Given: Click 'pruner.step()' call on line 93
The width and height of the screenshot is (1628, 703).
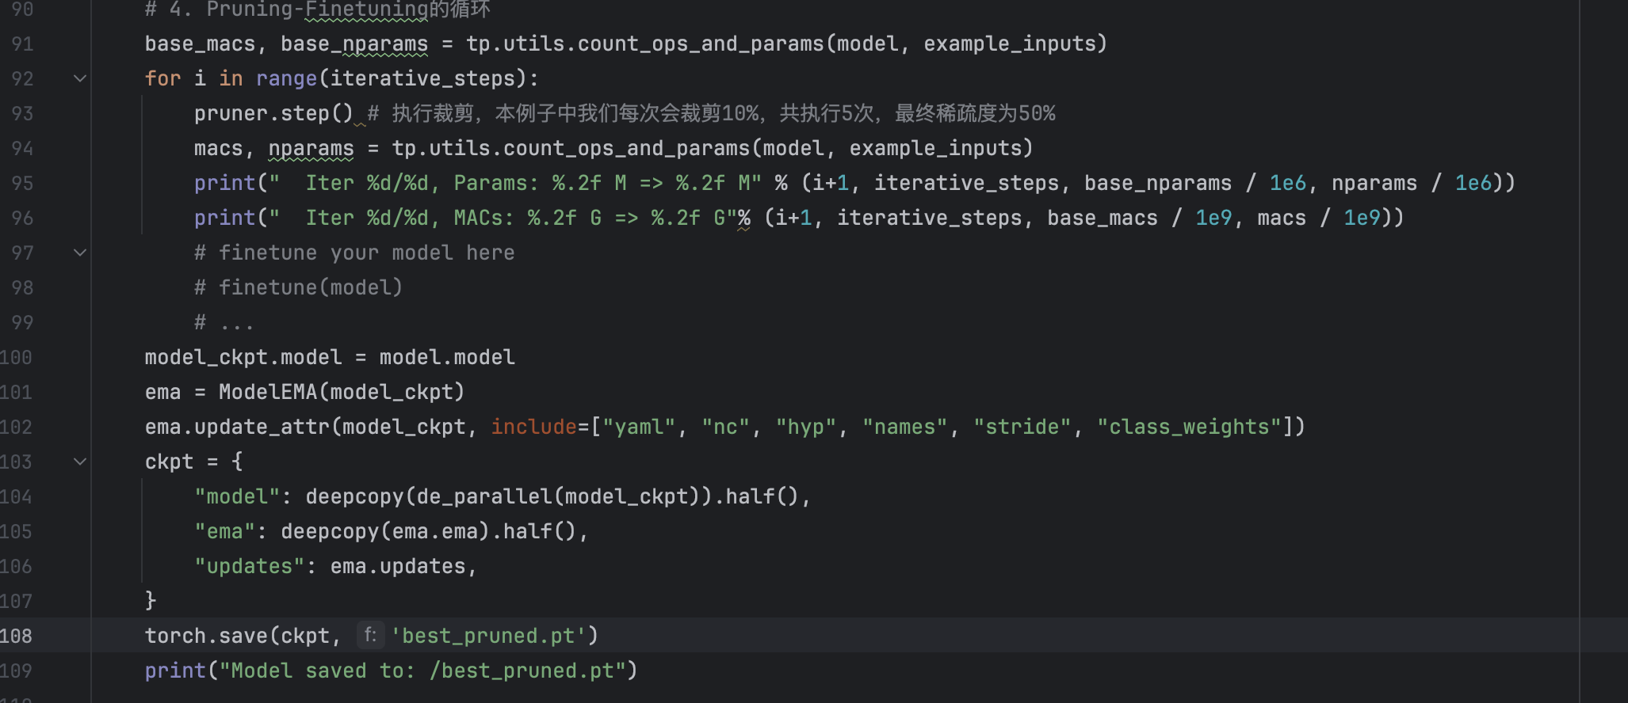Looking at the screenshot, I should pyautogui.click(x=273, y=113).
